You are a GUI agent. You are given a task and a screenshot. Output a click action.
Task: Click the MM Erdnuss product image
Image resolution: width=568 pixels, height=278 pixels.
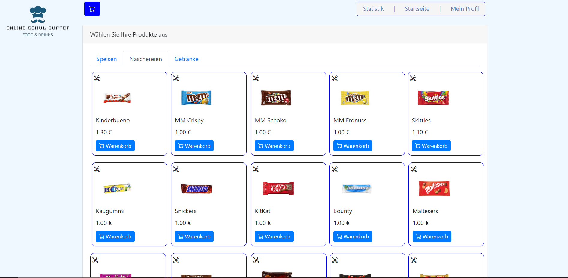click(x=355, y=98)
